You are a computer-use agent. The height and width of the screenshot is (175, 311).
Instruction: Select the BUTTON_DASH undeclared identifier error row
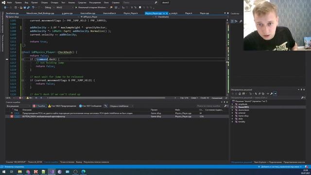point(117,117)
